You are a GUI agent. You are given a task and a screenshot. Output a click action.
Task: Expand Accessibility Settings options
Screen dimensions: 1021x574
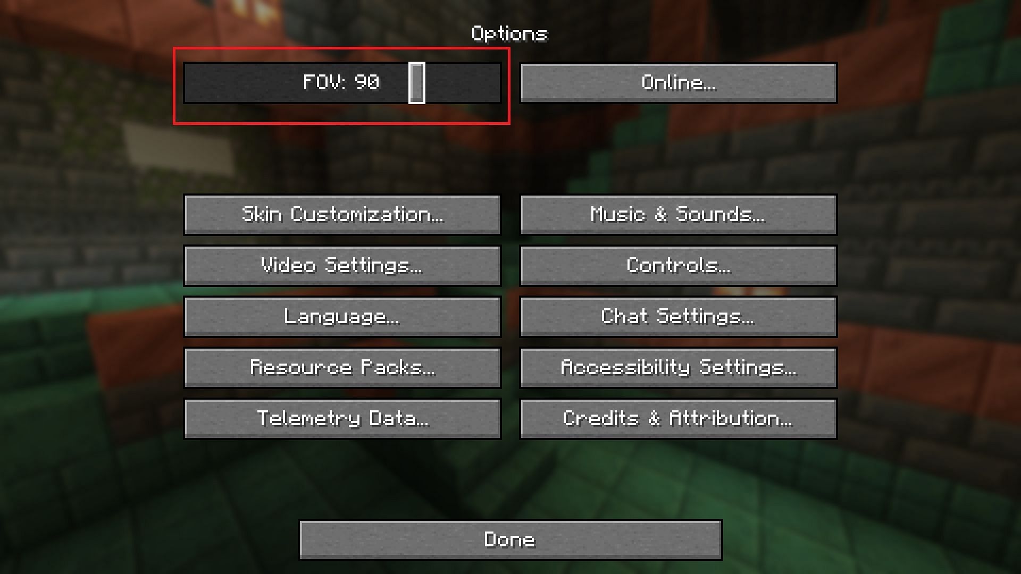click(678, 367)
